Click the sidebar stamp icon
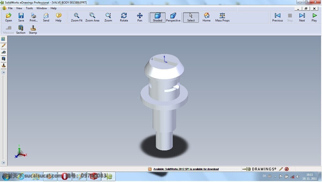This screenshot has height=182, width=322. click(3, 65)
